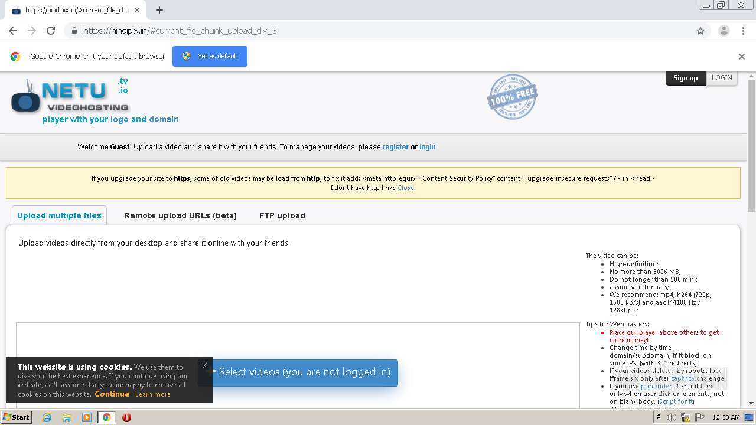Switch to FTP upload tab
756x425 pixels.
pyautogui.click(x=282, y=215)
